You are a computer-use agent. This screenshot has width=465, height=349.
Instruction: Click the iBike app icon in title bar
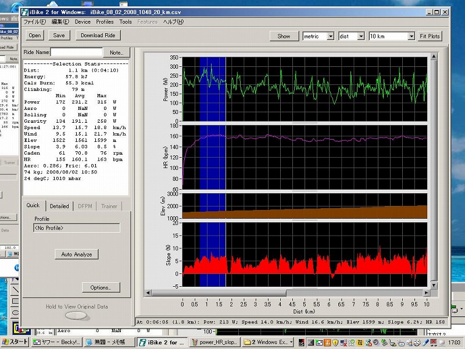[x=24, y=11]
